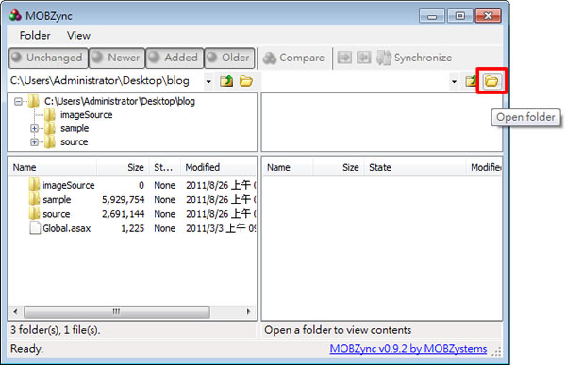566x365 pixels.
Task: Sort right list by State column
Action: tap(415, 167)
